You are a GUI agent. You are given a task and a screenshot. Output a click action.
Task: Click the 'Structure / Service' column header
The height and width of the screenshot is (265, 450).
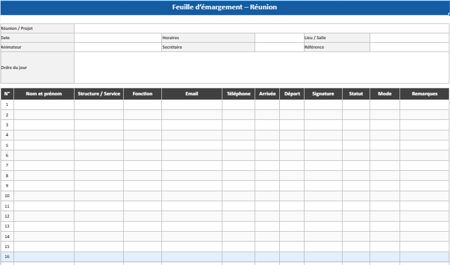coord(99,94)
